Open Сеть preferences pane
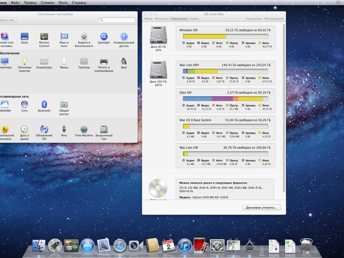344x258 pixels. [25, 106]
